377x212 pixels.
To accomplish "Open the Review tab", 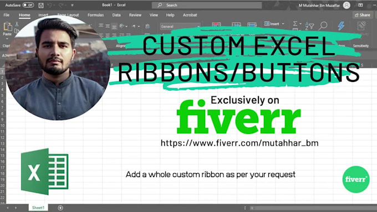I will click(135, 15).
